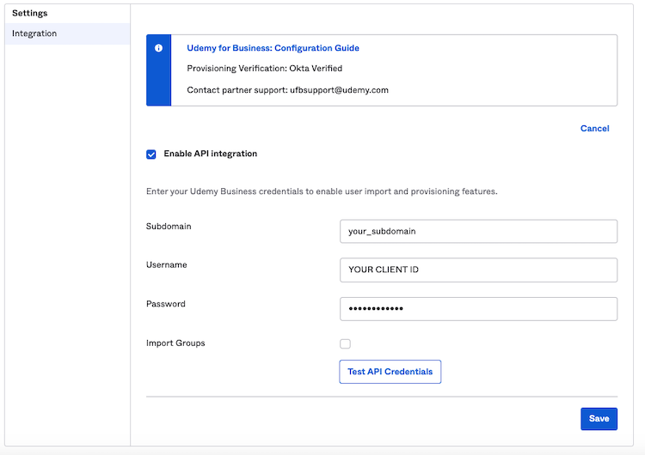Enable the Import Groups checkbox

point(345,343)
